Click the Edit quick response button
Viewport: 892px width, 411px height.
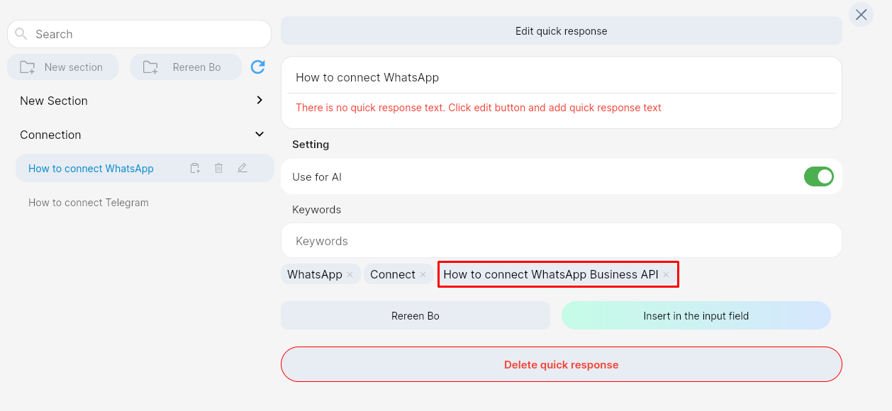562,31
